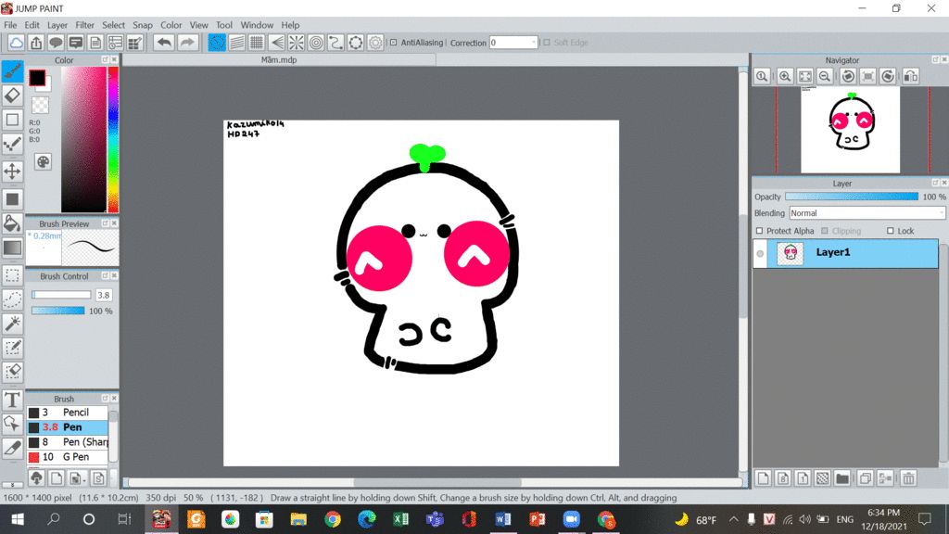
Task: Click the Navigator preview thumbnail
Action: click(850, 130)
